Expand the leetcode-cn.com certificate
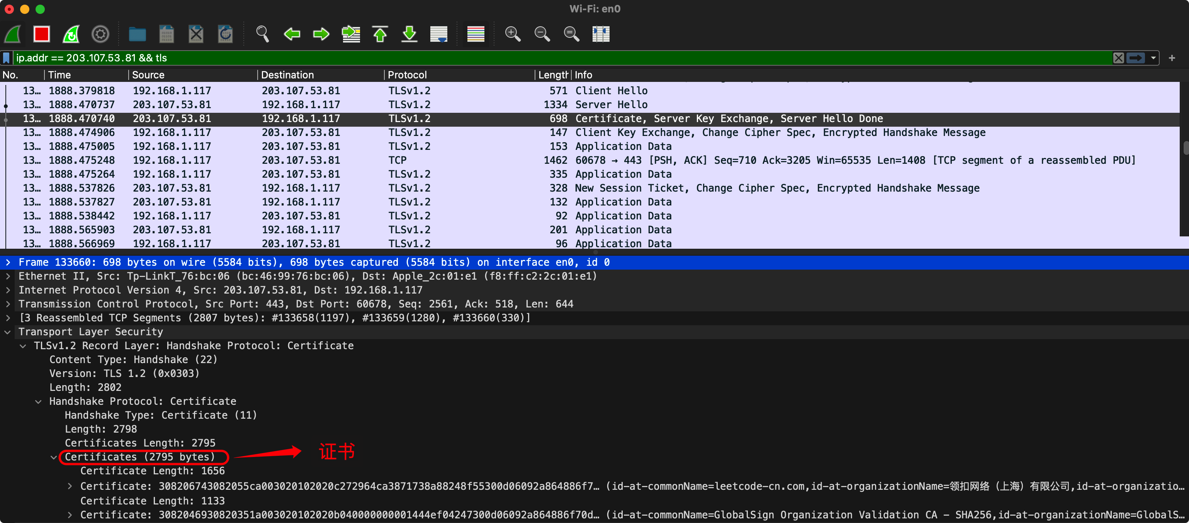The width and height of the screenshot is (1189, 523). click(70, 486)
